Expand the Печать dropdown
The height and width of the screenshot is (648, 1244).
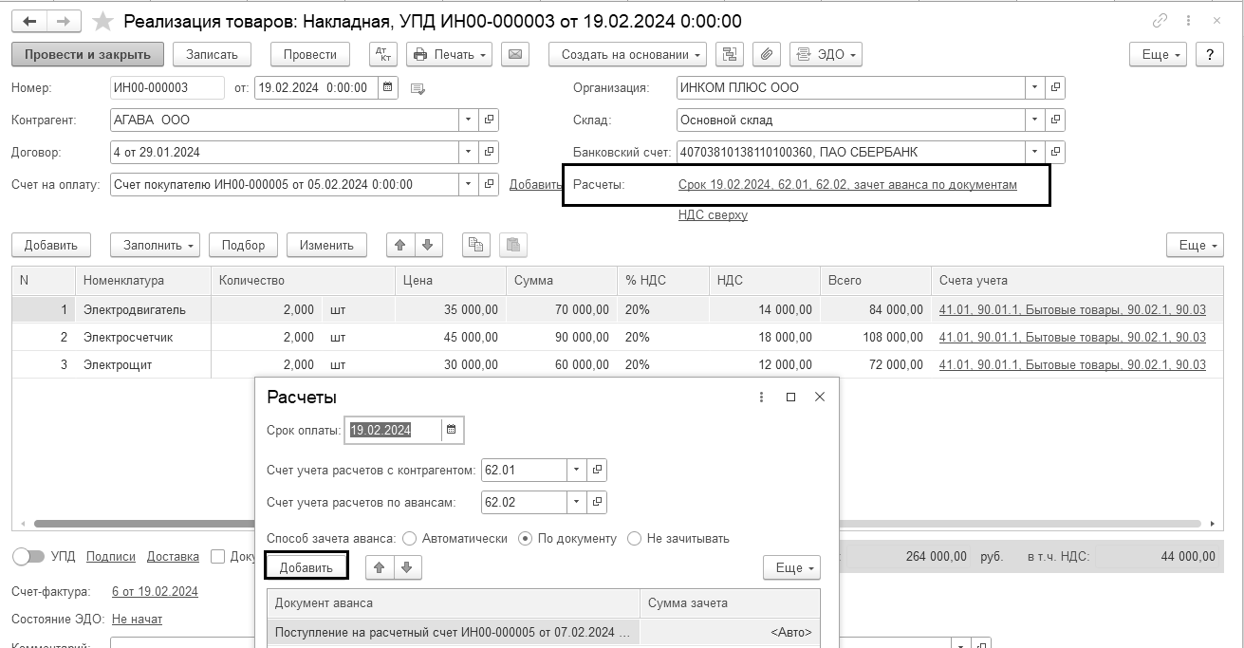point(450,54)
